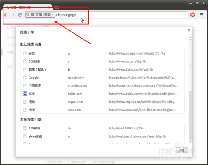
Task: Select the alexa排名 engine name
Action: [35, 136]
